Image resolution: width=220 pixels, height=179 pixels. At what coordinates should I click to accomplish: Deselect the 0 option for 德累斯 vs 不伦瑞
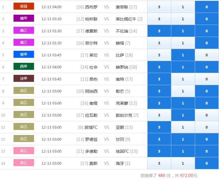pyautogui.click(x=207, y=31)
